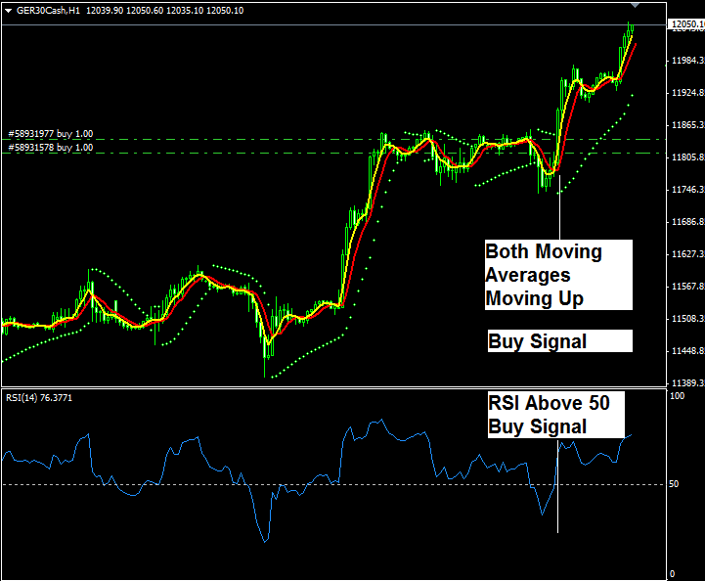Viewport: 705px width, 581px height.
Task: Click price axis value 11567.8
Action: (x=688, y=287)
